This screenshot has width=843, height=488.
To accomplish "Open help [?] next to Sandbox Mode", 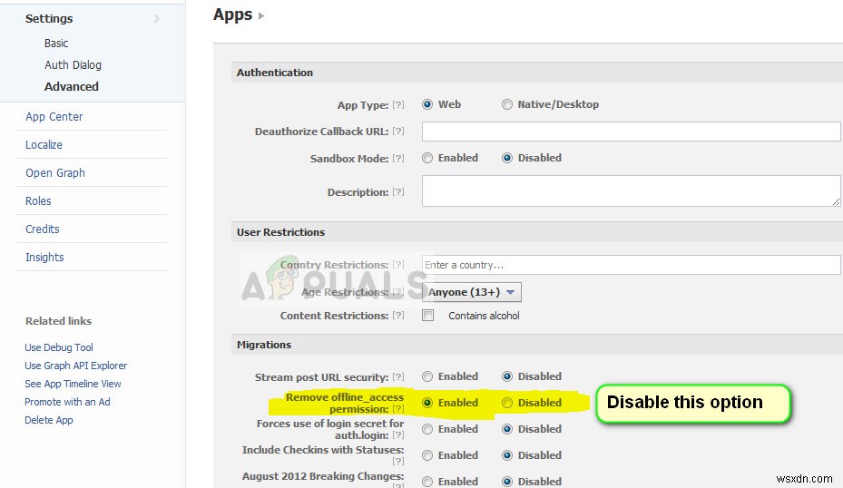I will point(397,158).
